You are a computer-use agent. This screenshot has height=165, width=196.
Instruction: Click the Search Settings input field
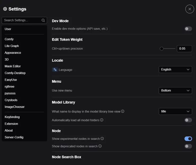[x=22, y=20]
